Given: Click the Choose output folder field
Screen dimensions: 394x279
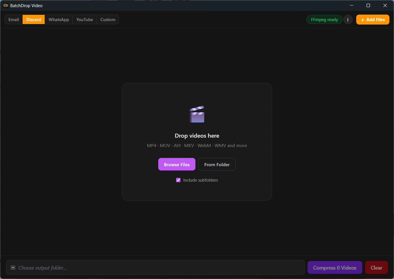Looking at the screenshot, I should coord(155,268).
